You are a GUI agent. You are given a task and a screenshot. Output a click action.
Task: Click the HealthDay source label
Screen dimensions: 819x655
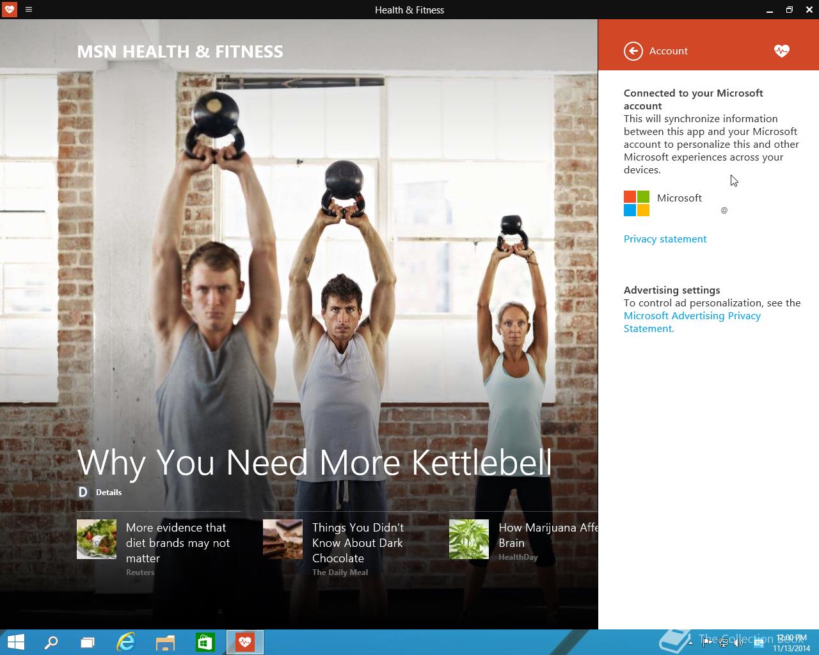(518, 557)
